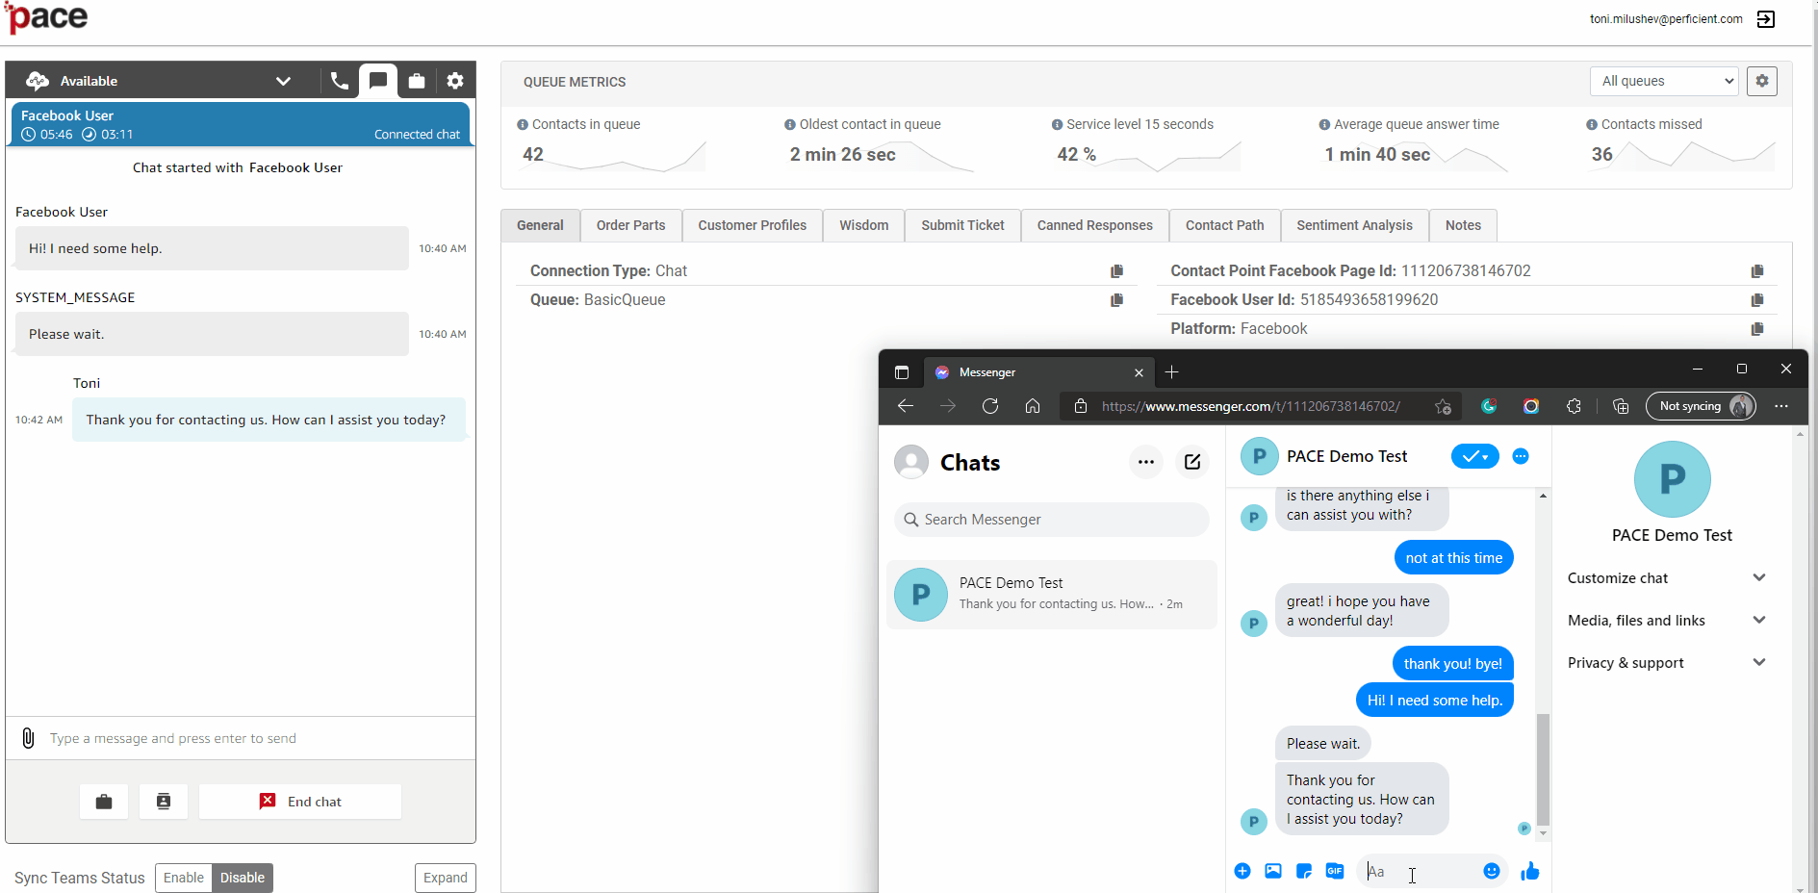Click the attachment paperclip icon

tap(29, 738)
